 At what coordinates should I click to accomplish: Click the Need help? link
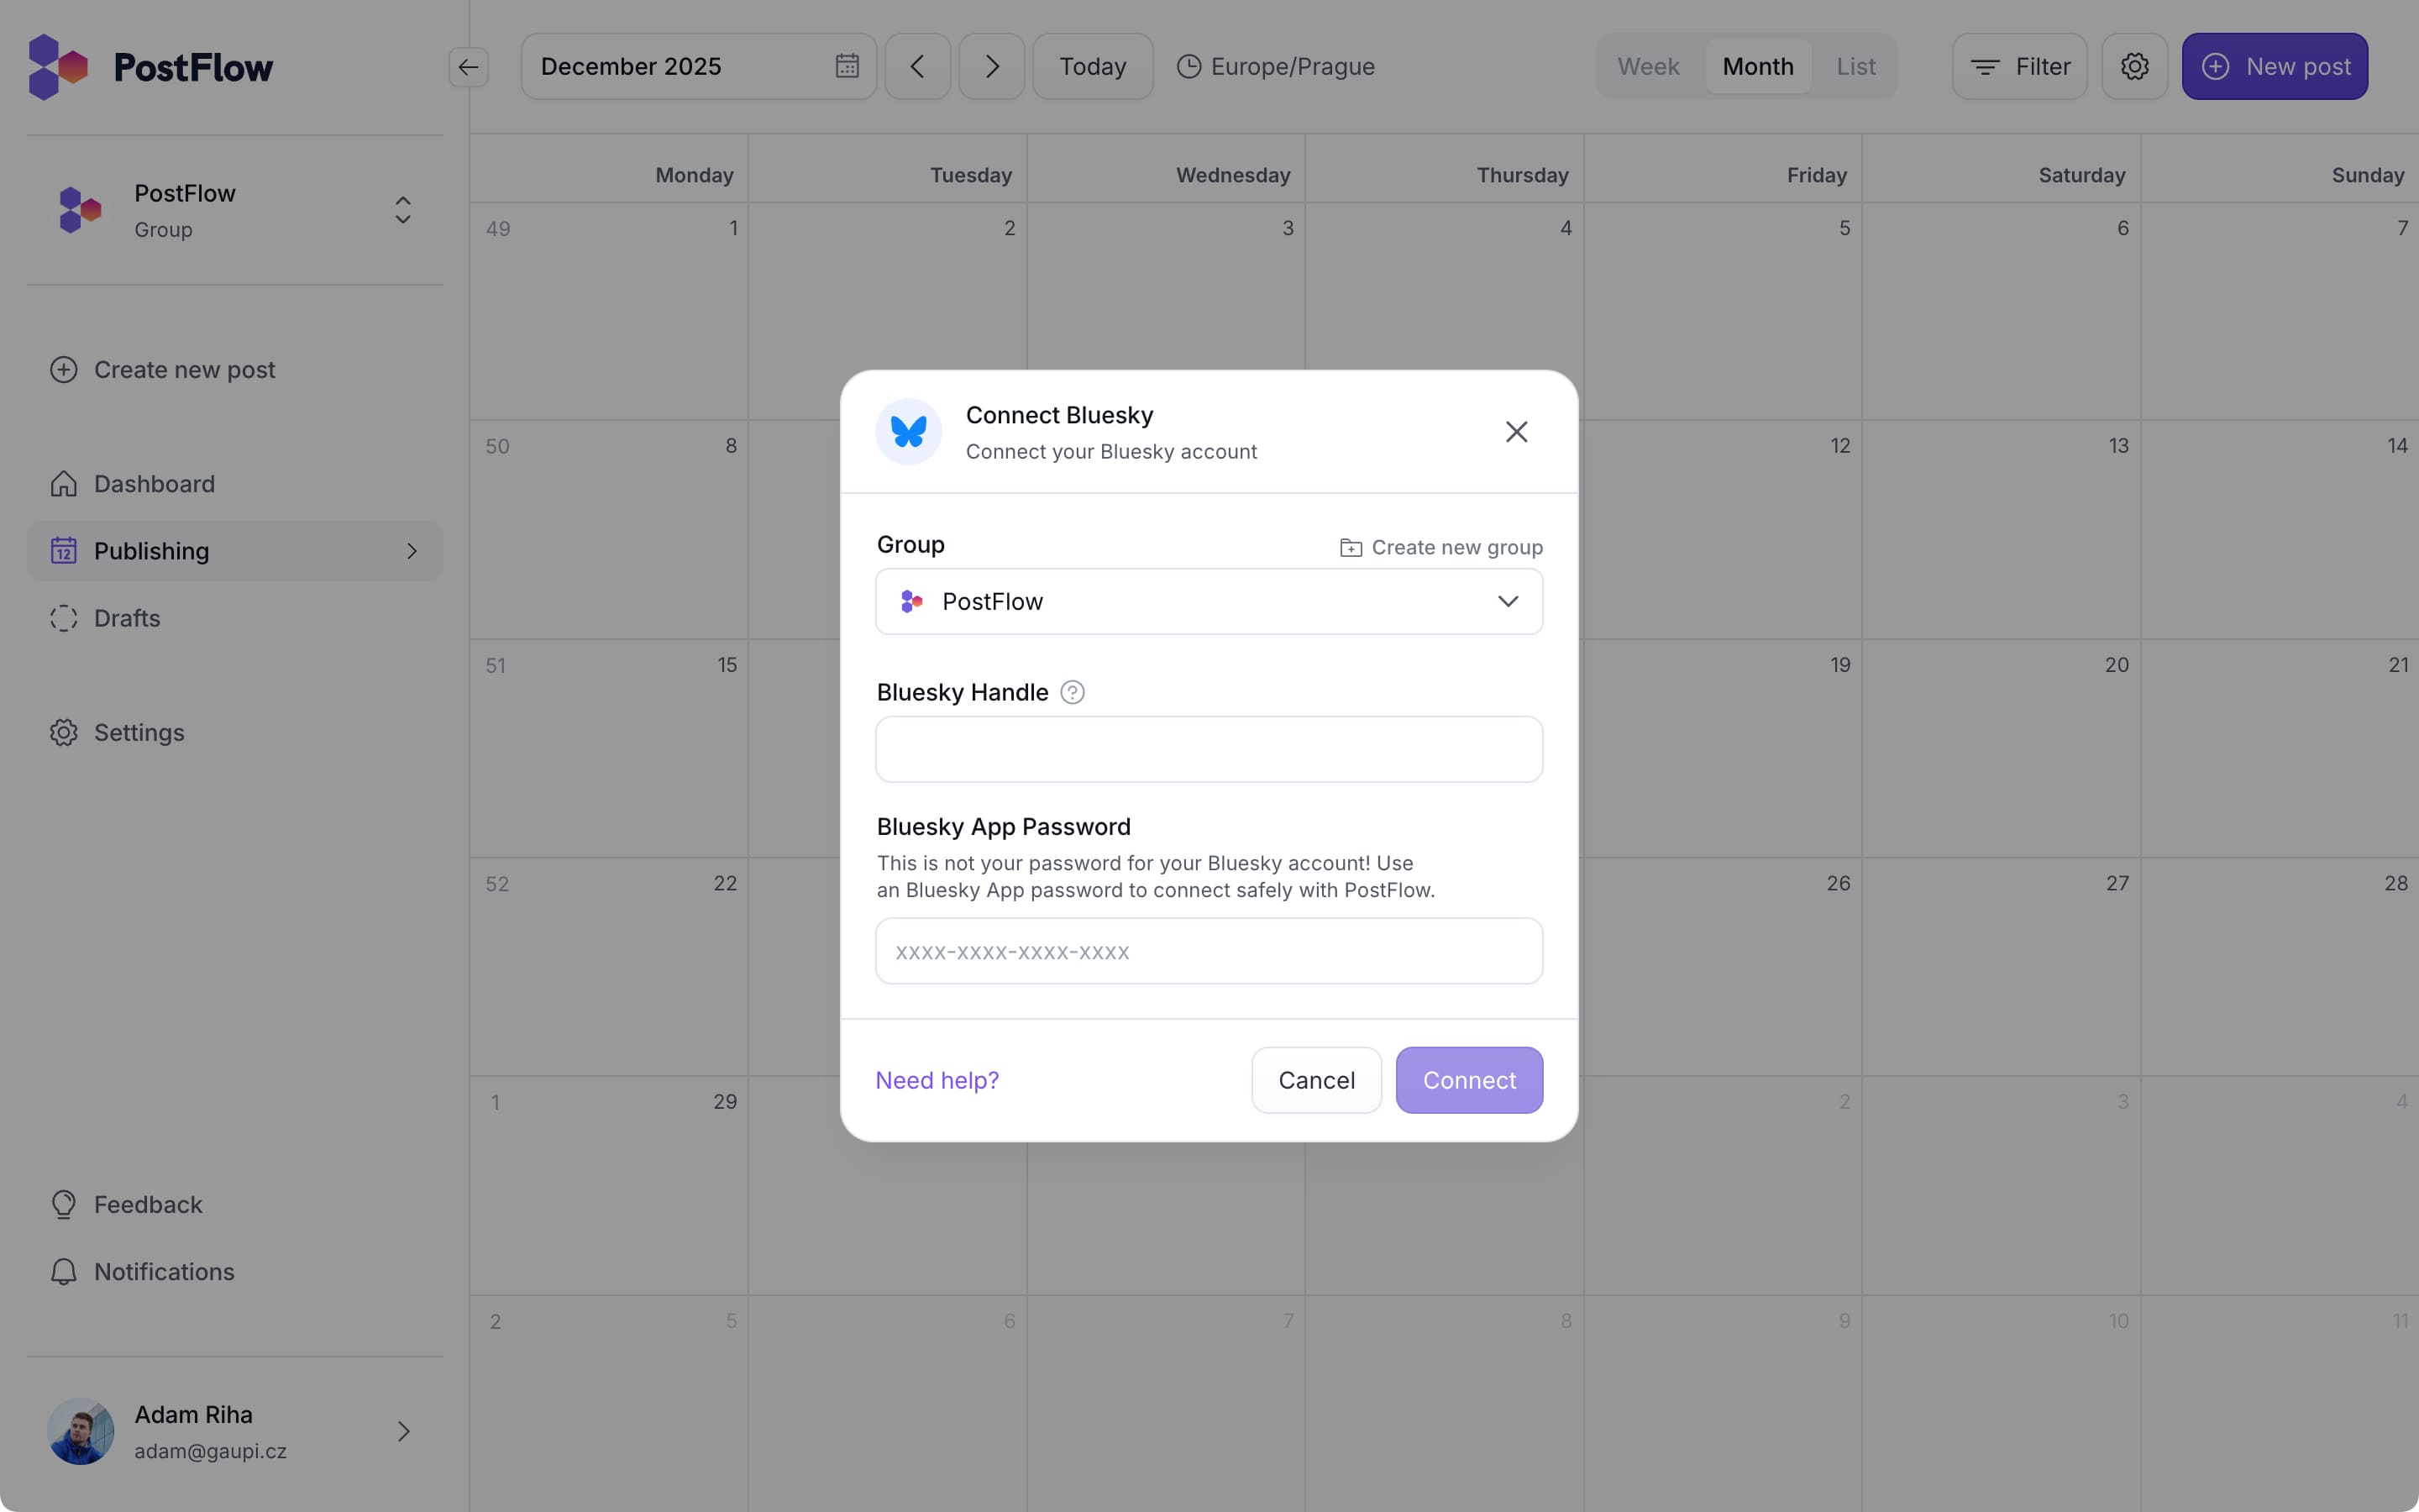pyautogui.click(x=937, y=1080)
